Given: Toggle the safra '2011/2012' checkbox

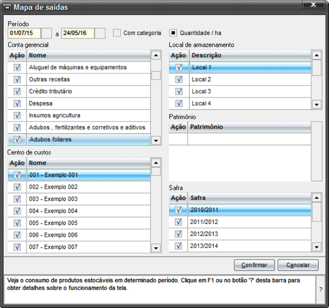Looking at the screenshot, I should point(179,222).
